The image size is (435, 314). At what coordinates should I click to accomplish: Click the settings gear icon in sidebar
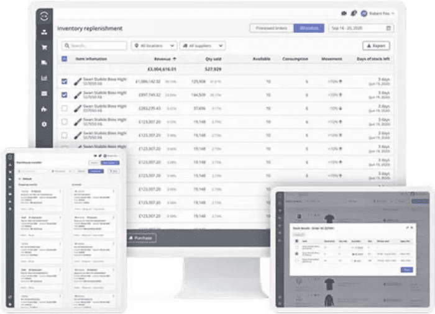point(44,124)
